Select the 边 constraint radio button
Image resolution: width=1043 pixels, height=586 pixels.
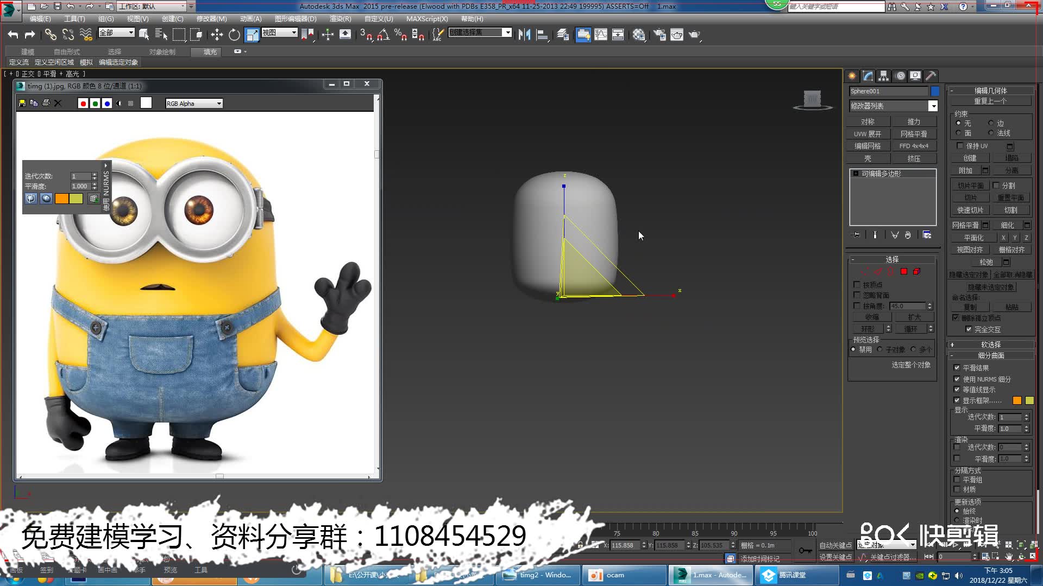(991, 123)
